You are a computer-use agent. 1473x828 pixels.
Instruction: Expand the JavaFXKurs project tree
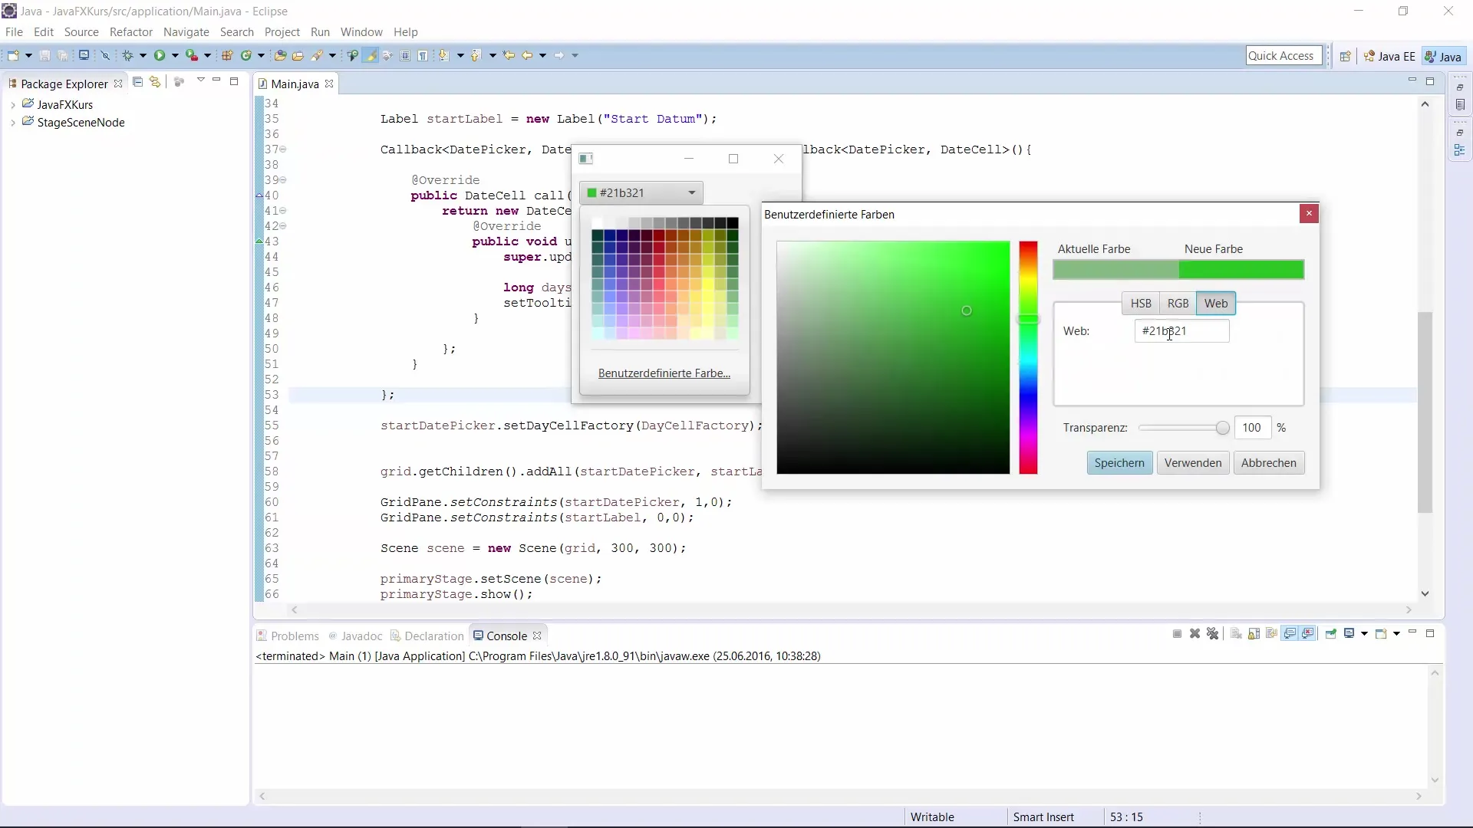[13, 104]
